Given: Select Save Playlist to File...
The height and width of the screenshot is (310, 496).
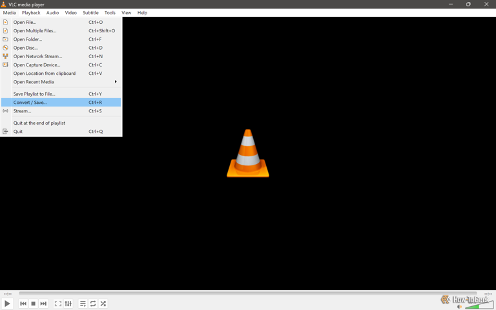Looking at the screenshot, I should [x=61, y=94].
